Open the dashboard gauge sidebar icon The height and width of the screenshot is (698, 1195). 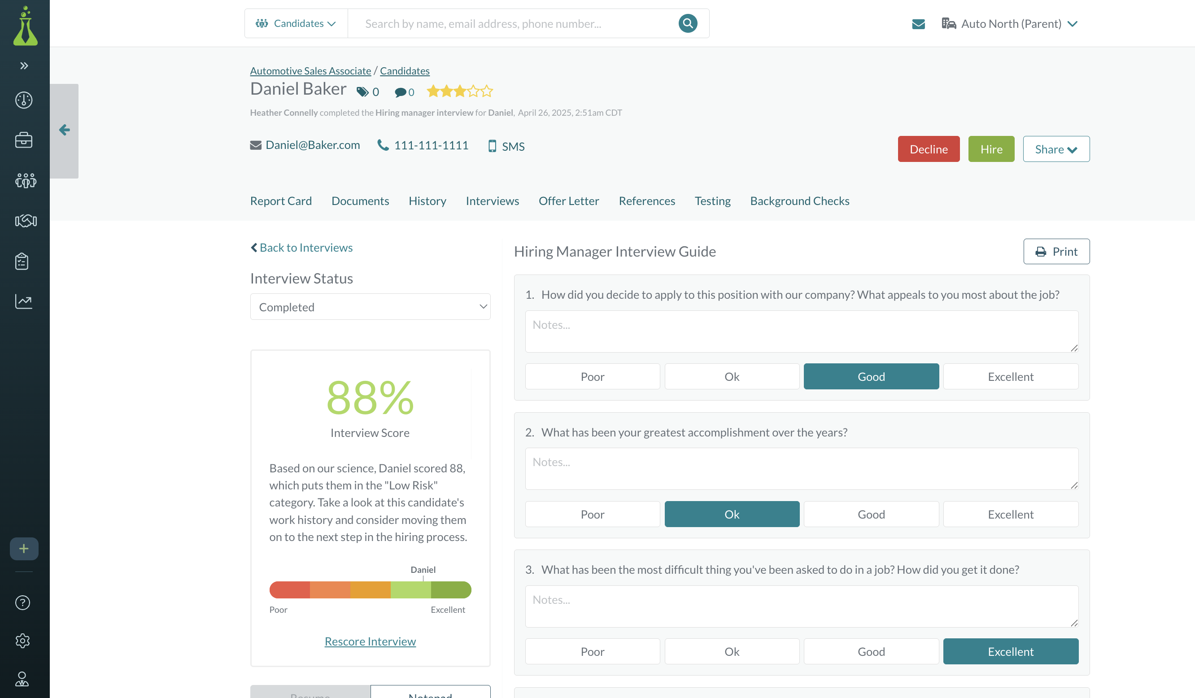tap(24, 100)
